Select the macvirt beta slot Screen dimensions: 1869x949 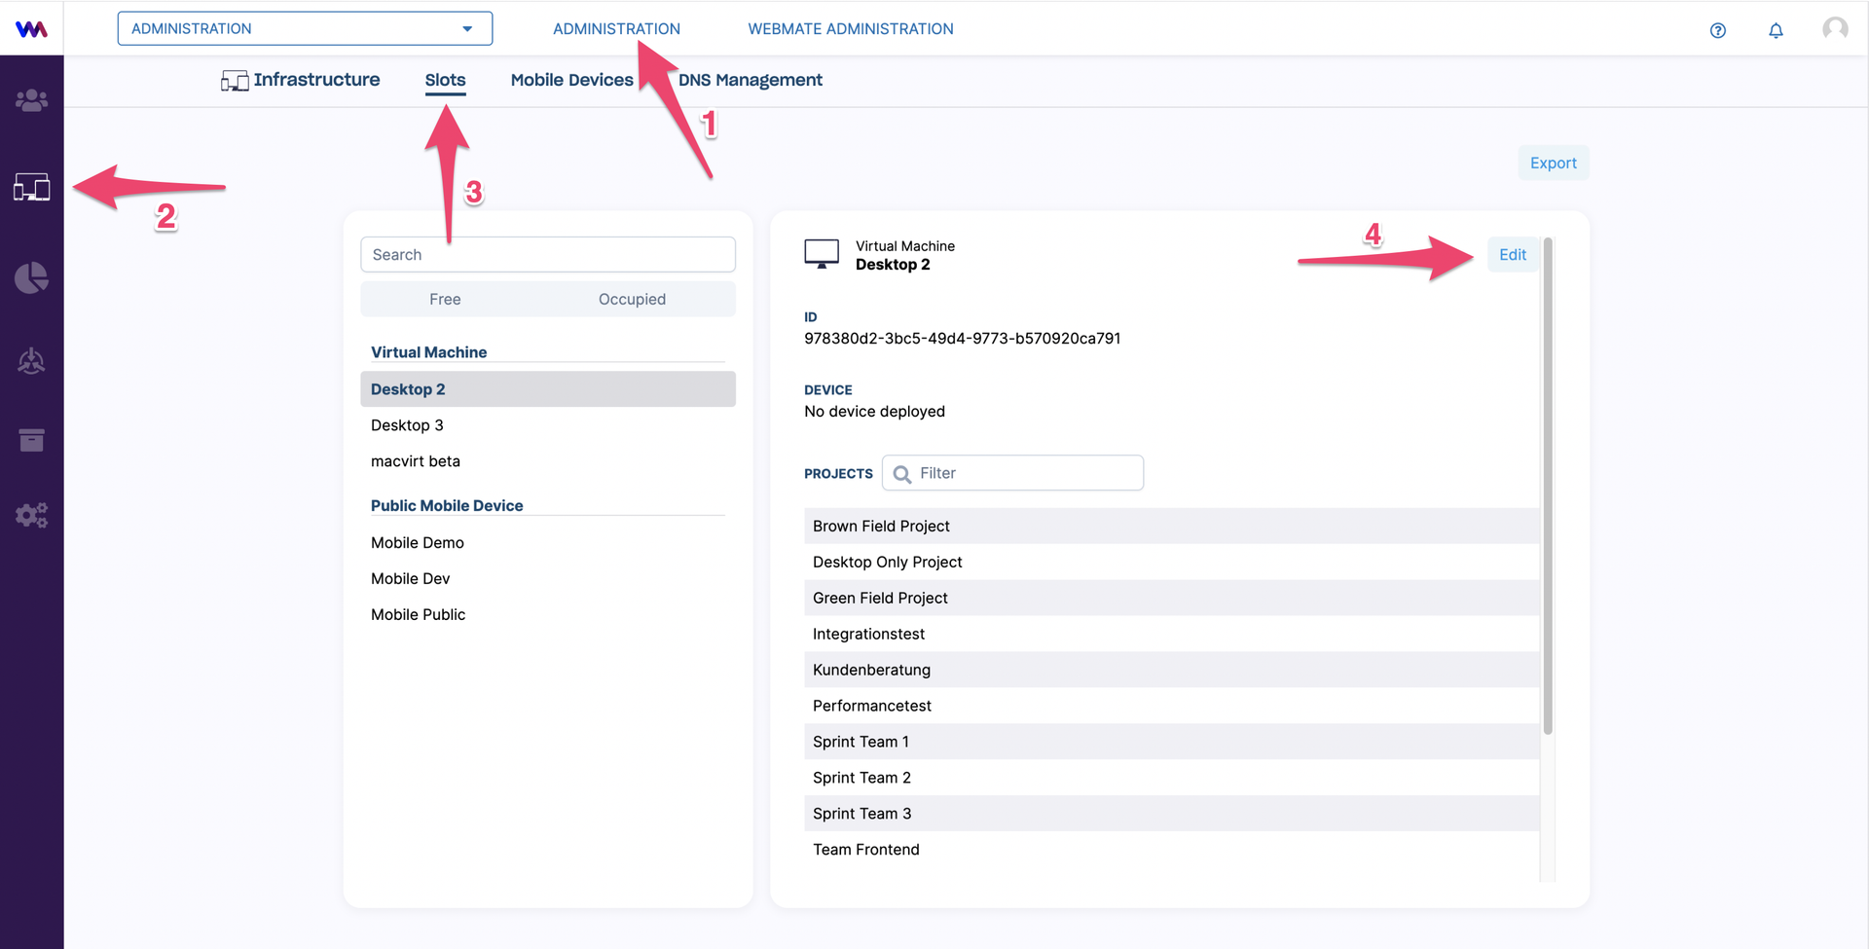coord(548,461)
